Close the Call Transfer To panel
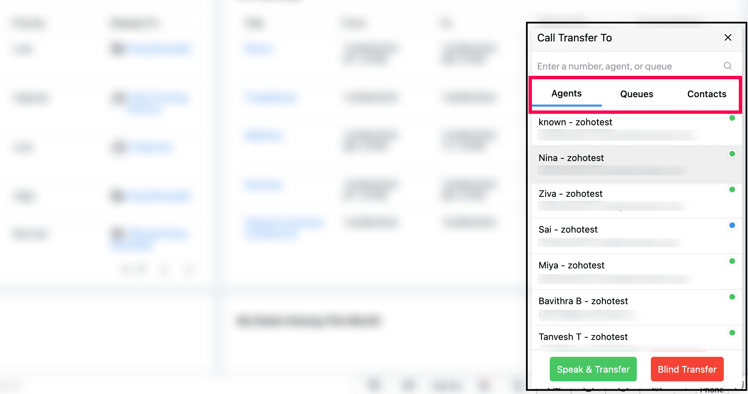Screen dimensions: 748x394 click(728, 38)
